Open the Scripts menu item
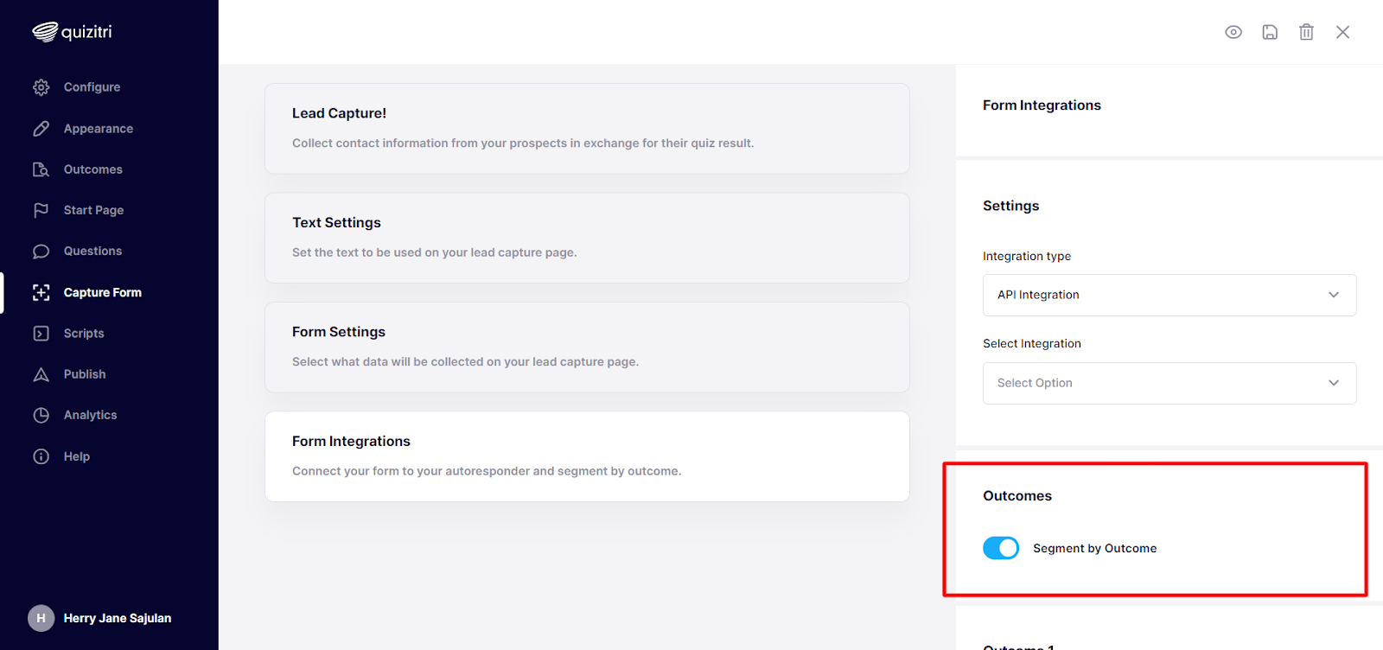 pyautogui.click(x=84, y=334)
